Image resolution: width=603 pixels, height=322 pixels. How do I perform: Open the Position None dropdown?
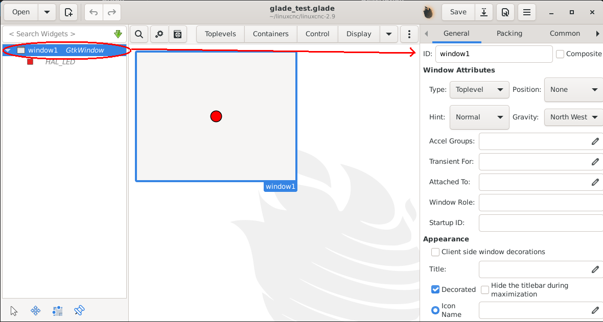click(x=574, y=89)
